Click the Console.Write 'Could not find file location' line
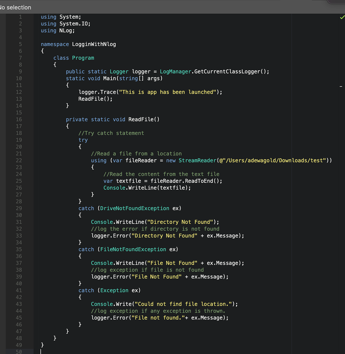The width and height of the screenshot is (345, 354). point(164,304)
